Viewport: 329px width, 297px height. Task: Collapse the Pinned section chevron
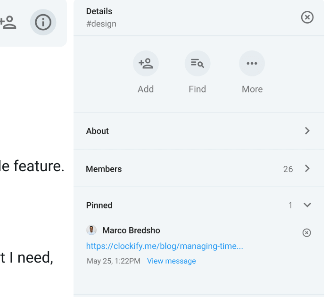click(x=307, y=205)
